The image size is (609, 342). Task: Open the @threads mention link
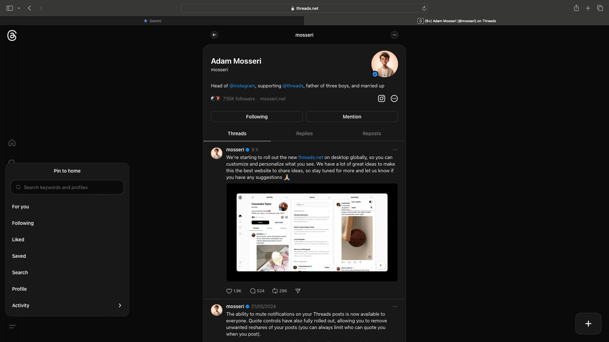pos(293,86)
